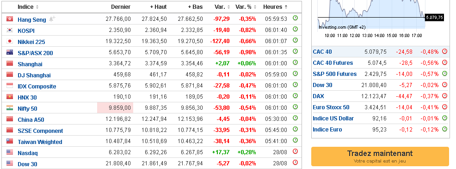456x169 pixels.
Task: Click the Japan flag beside Nikkei 225
Action: [10, 41]
